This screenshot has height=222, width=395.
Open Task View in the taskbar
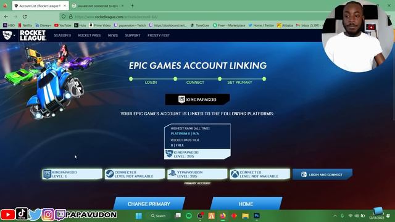coord(178,216)
